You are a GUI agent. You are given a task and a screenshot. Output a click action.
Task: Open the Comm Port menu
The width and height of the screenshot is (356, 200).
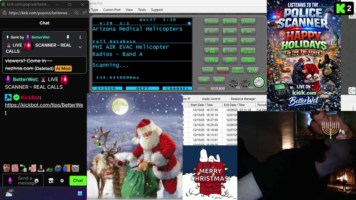coord(112,10)
